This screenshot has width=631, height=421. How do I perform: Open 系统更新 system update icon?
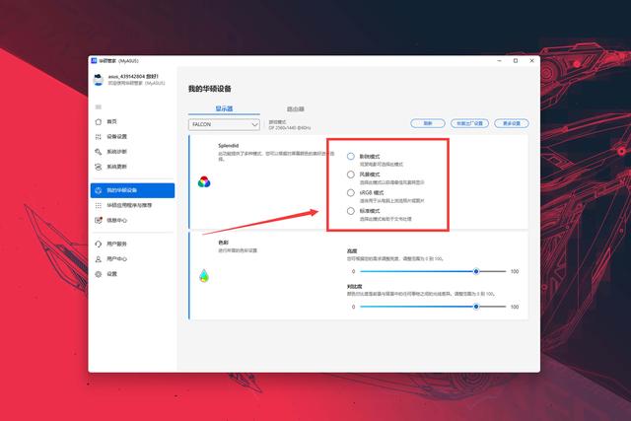[x=99, y=167]
